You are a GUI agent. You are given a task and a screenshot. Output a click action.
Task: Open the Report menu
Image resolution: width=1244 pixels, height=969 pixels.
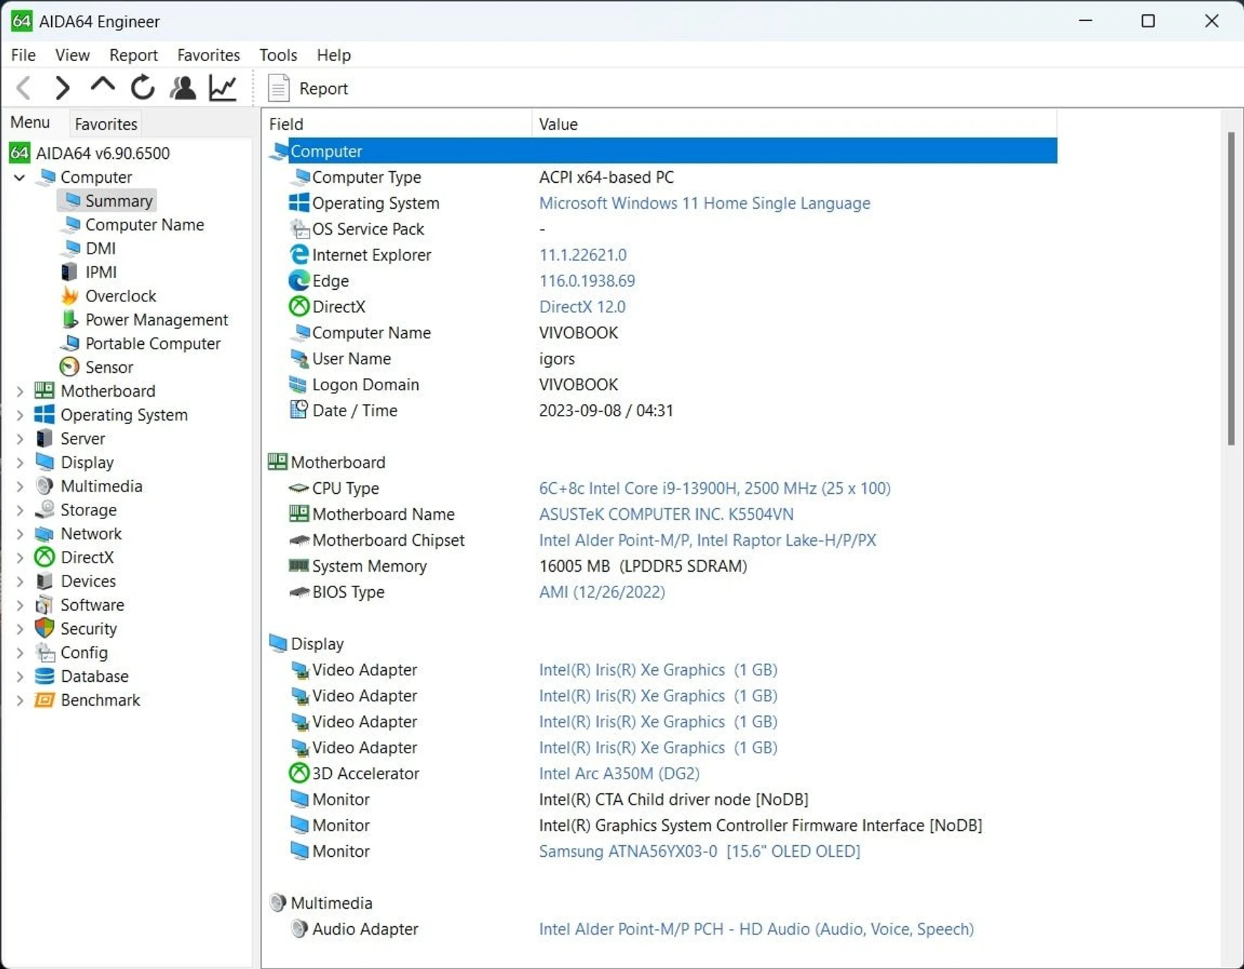pos(133,55)
